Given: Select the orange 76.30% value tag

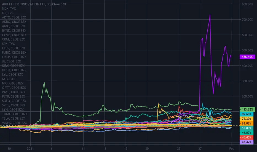Looking at the screenshot, I should pyautogui.click(x=247, y=119).
